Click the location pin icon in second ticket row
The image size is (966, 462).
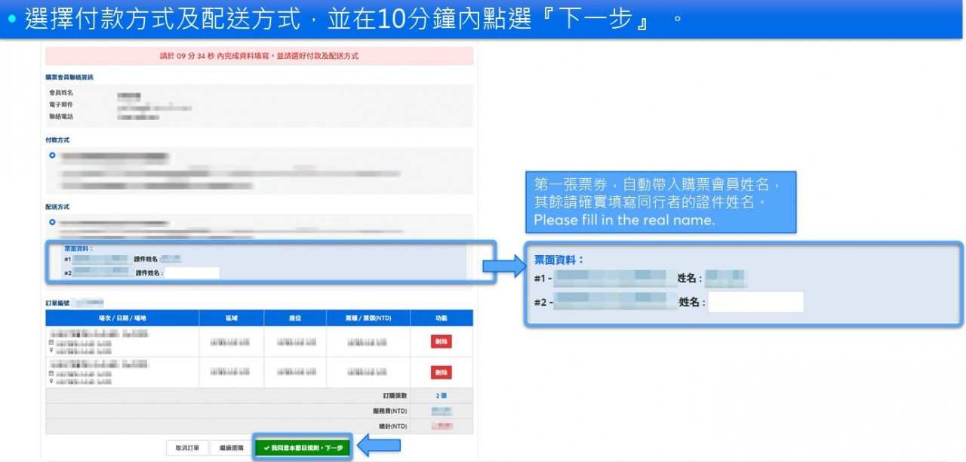pyautogui.click(x=51, y=381)
